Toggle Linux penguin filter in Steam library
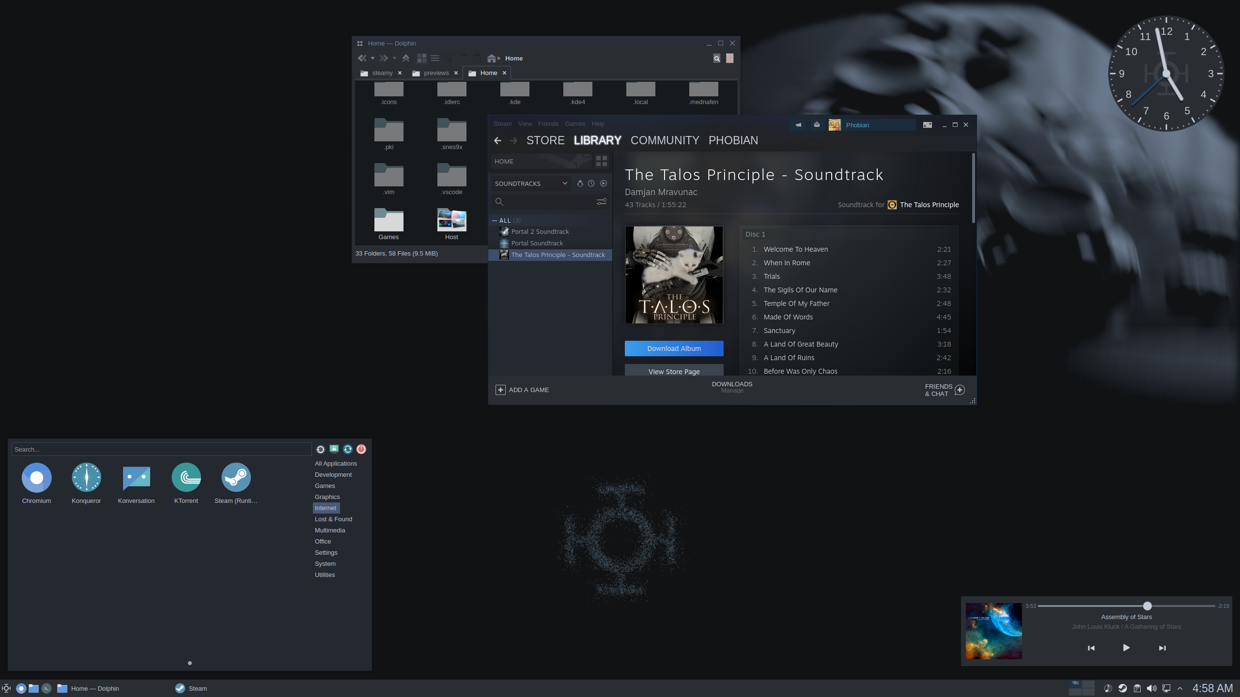The height and width of the screenshot is (697, 1240). (580, 183)
